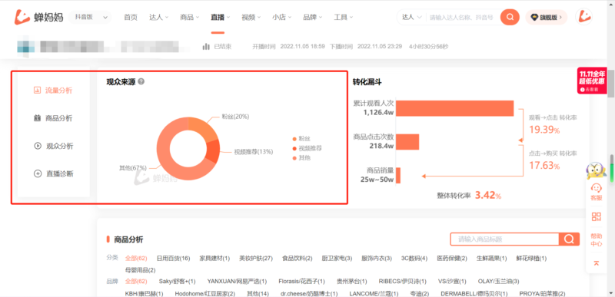
Task: Filter brand by YANXUAN/网易严选(1)
Action: pyautogui.click(x=237, y=282)
